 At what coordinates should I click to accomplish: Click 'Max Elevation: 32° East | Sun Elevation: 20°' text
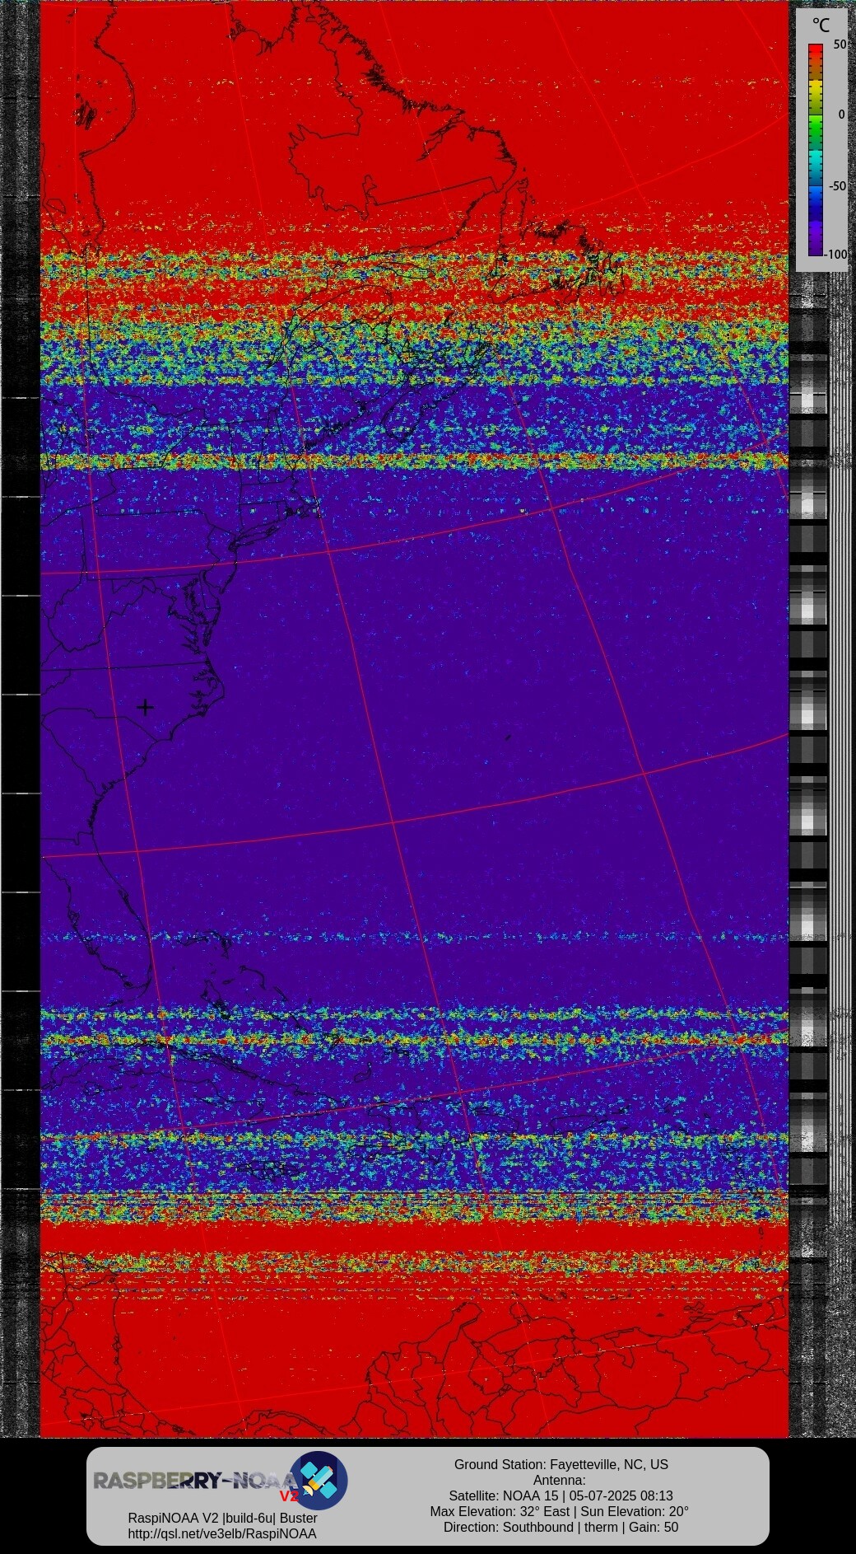pyautogui.click(x=560, y=1511)
